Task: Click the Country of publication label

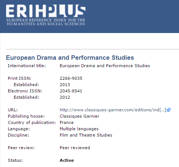Action: pyautogui.click(x=32, y=122)
